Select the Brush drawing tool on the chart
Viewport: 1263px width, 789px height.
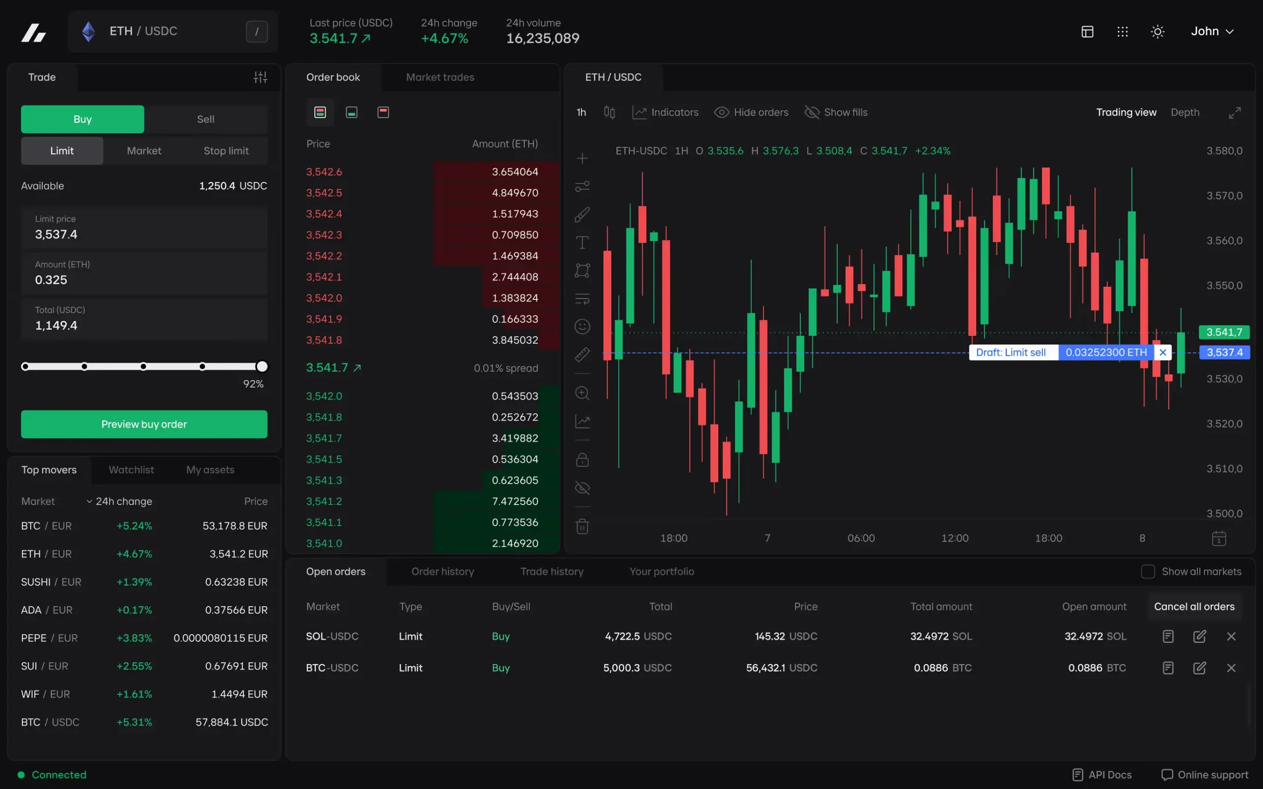tap(582, 214)
